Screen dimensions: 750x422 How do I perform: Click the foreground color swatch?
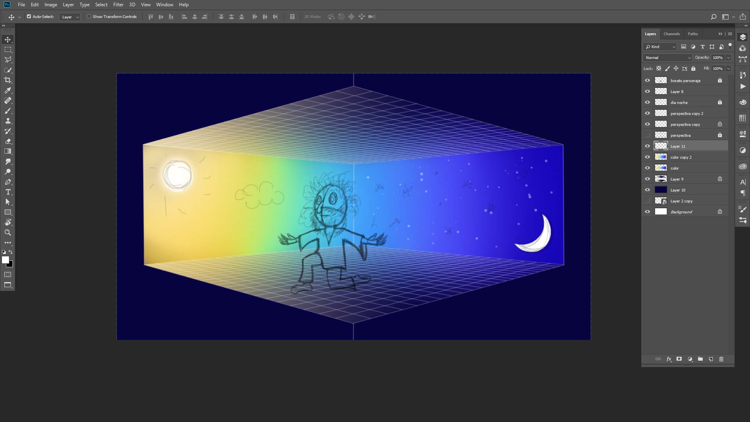(5, 260)
